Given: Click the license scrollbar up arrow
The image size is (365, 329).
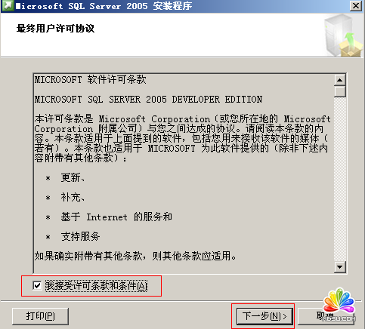Looking at the screenshot, I should tap(339, 80).
